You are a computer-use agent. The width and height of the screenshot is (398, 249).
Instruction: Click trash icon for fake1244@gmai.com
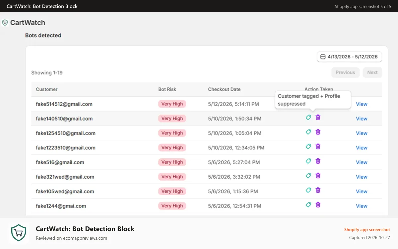click(x=318, y=205)
